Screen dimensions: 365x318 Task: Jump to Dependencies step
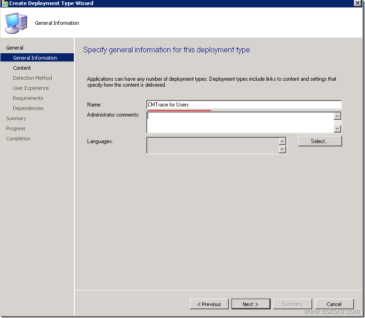28,108
